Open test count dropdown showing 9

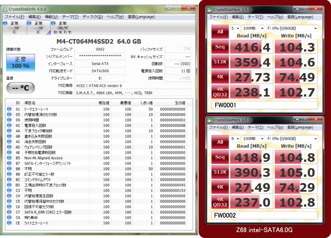tap(235, 139)
